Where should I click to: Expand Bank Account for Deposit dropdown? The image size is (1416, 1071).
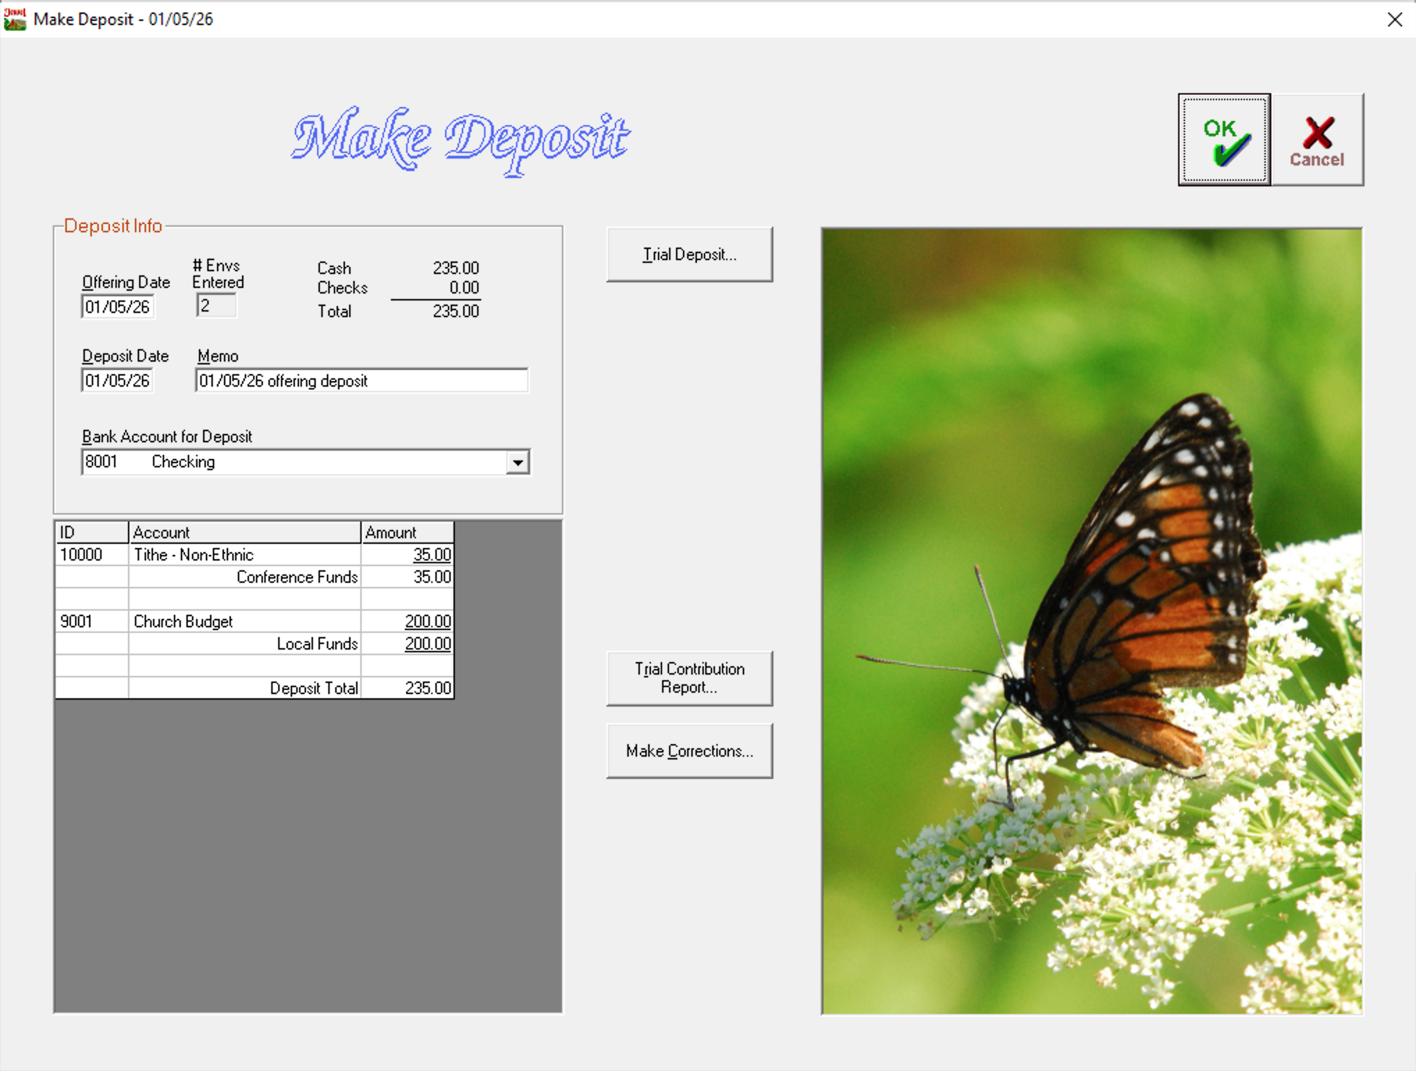pyautogui.click(x=517, y=462)
